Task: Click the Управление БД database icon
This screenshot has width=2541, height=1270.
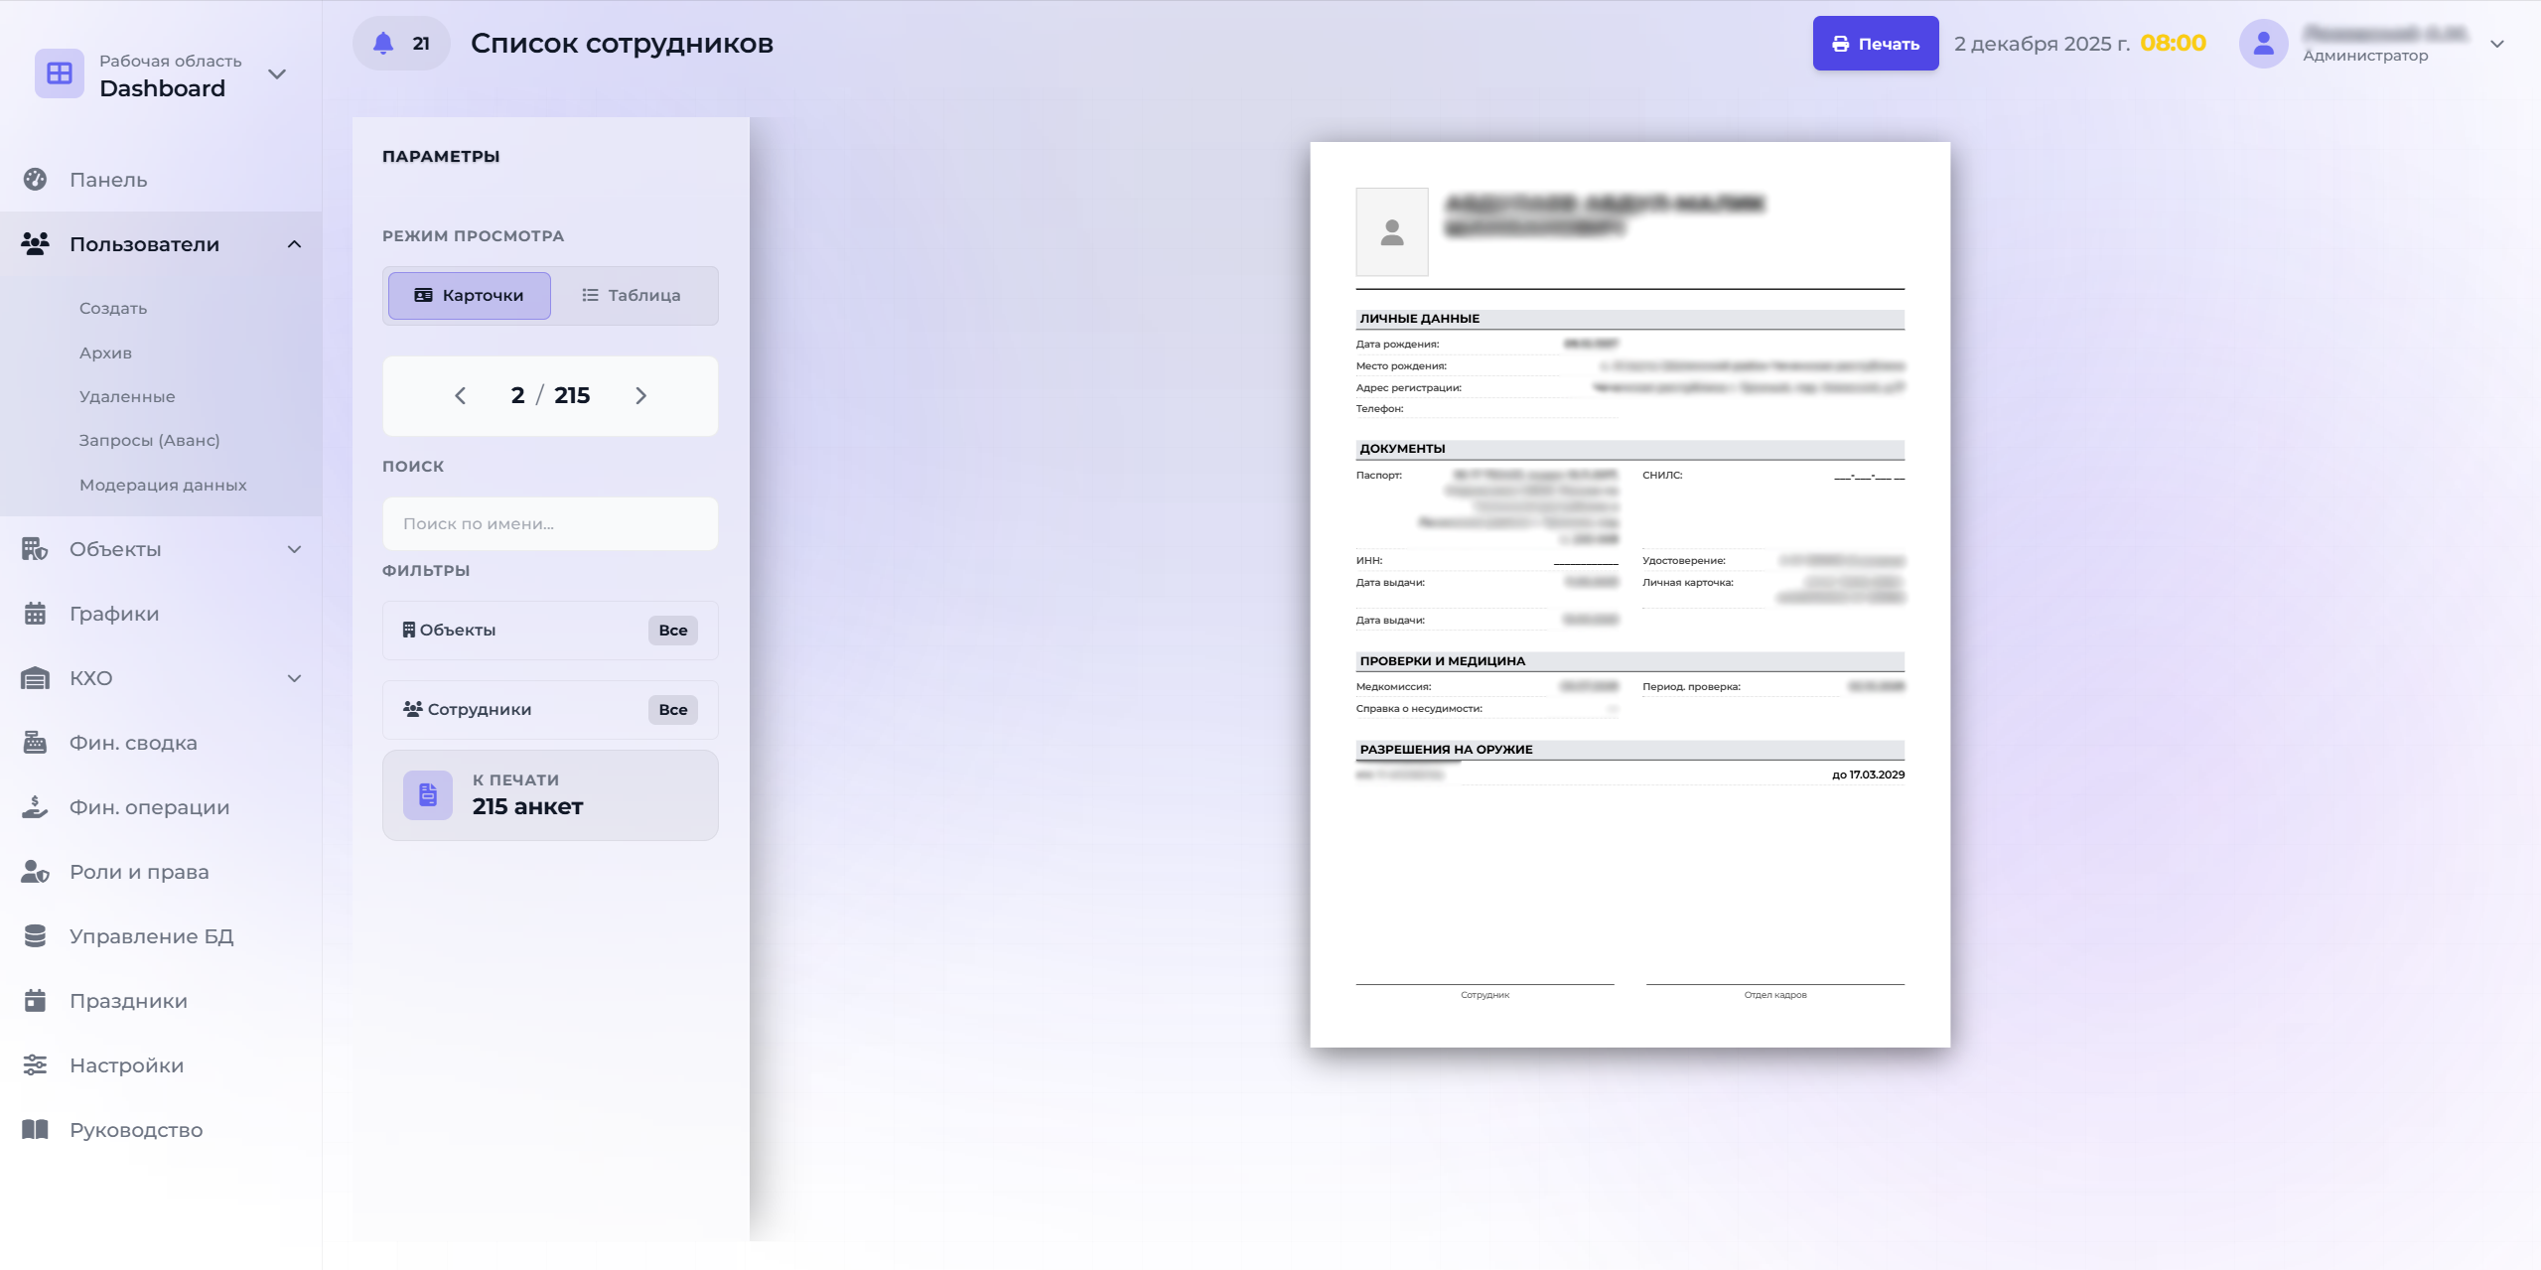Action: tap(36, 936)
